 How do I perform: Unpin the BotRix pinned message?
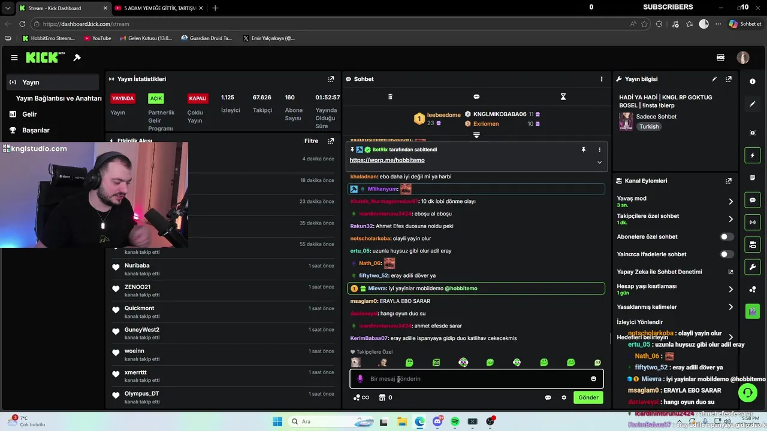coord(583,150)
